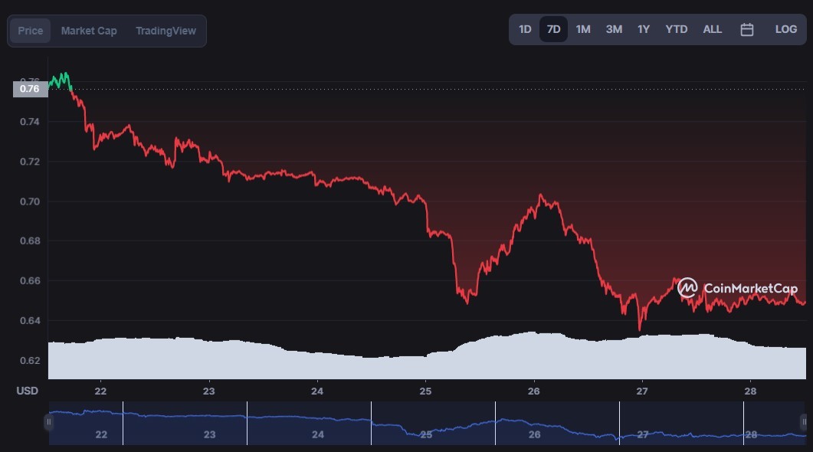Click the 27 label on the x-axis
This screenshot has width=813, height=452.
(x=642, y=391)
